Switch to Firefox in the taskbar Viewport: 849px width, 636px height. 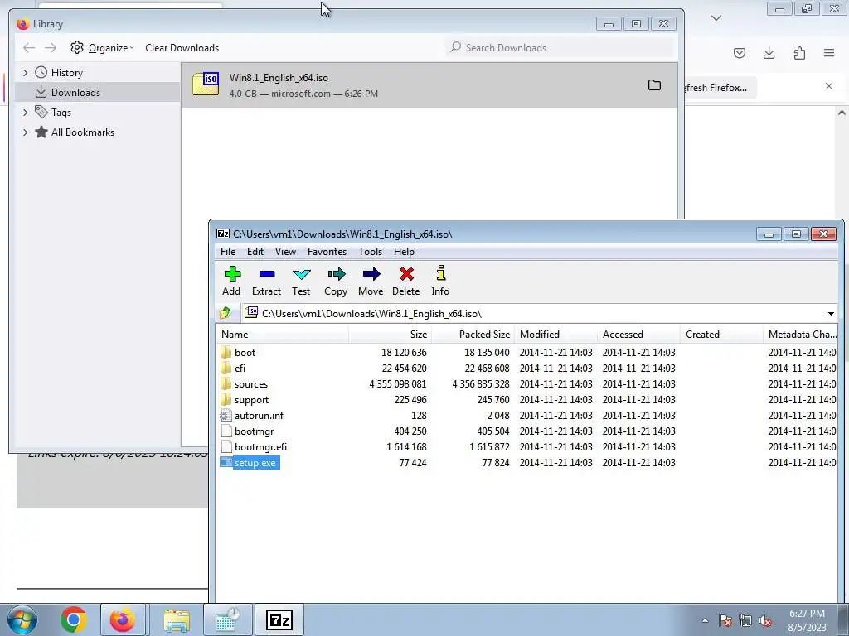pyautogui.click(x=123, y=619)
